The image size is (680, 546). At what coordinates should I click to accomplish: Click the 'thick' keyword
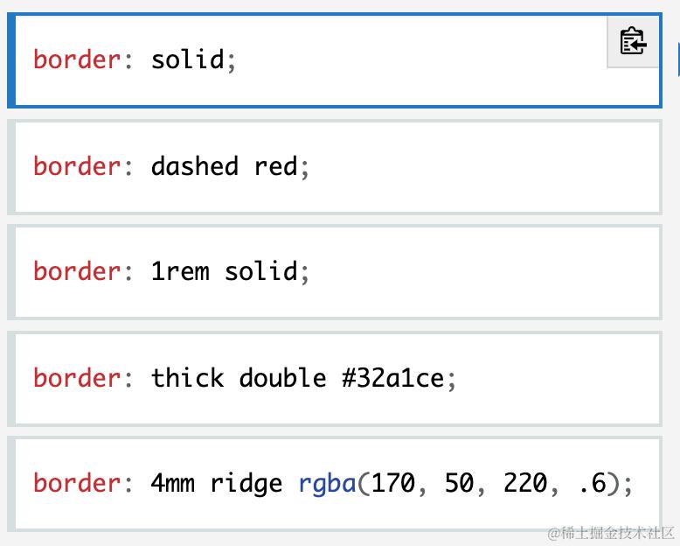tap(187, 377)
